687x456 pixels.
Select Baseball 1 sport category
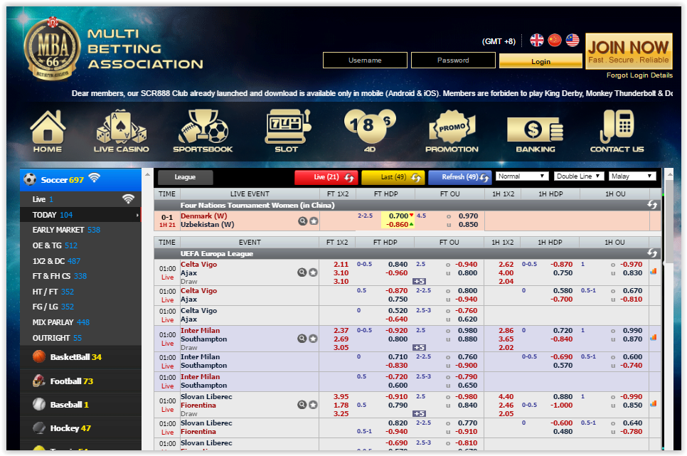(x=80, y=405)
